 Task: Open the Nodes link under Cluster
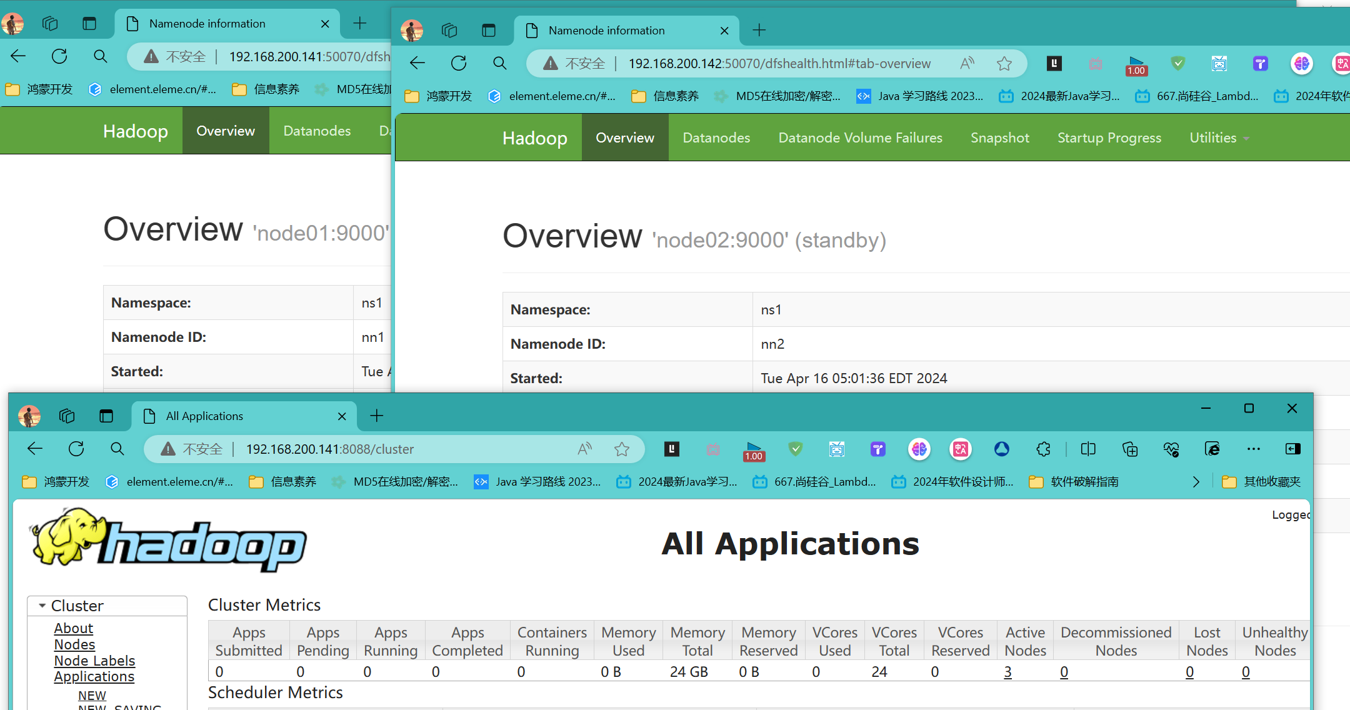tap(74, 644)
